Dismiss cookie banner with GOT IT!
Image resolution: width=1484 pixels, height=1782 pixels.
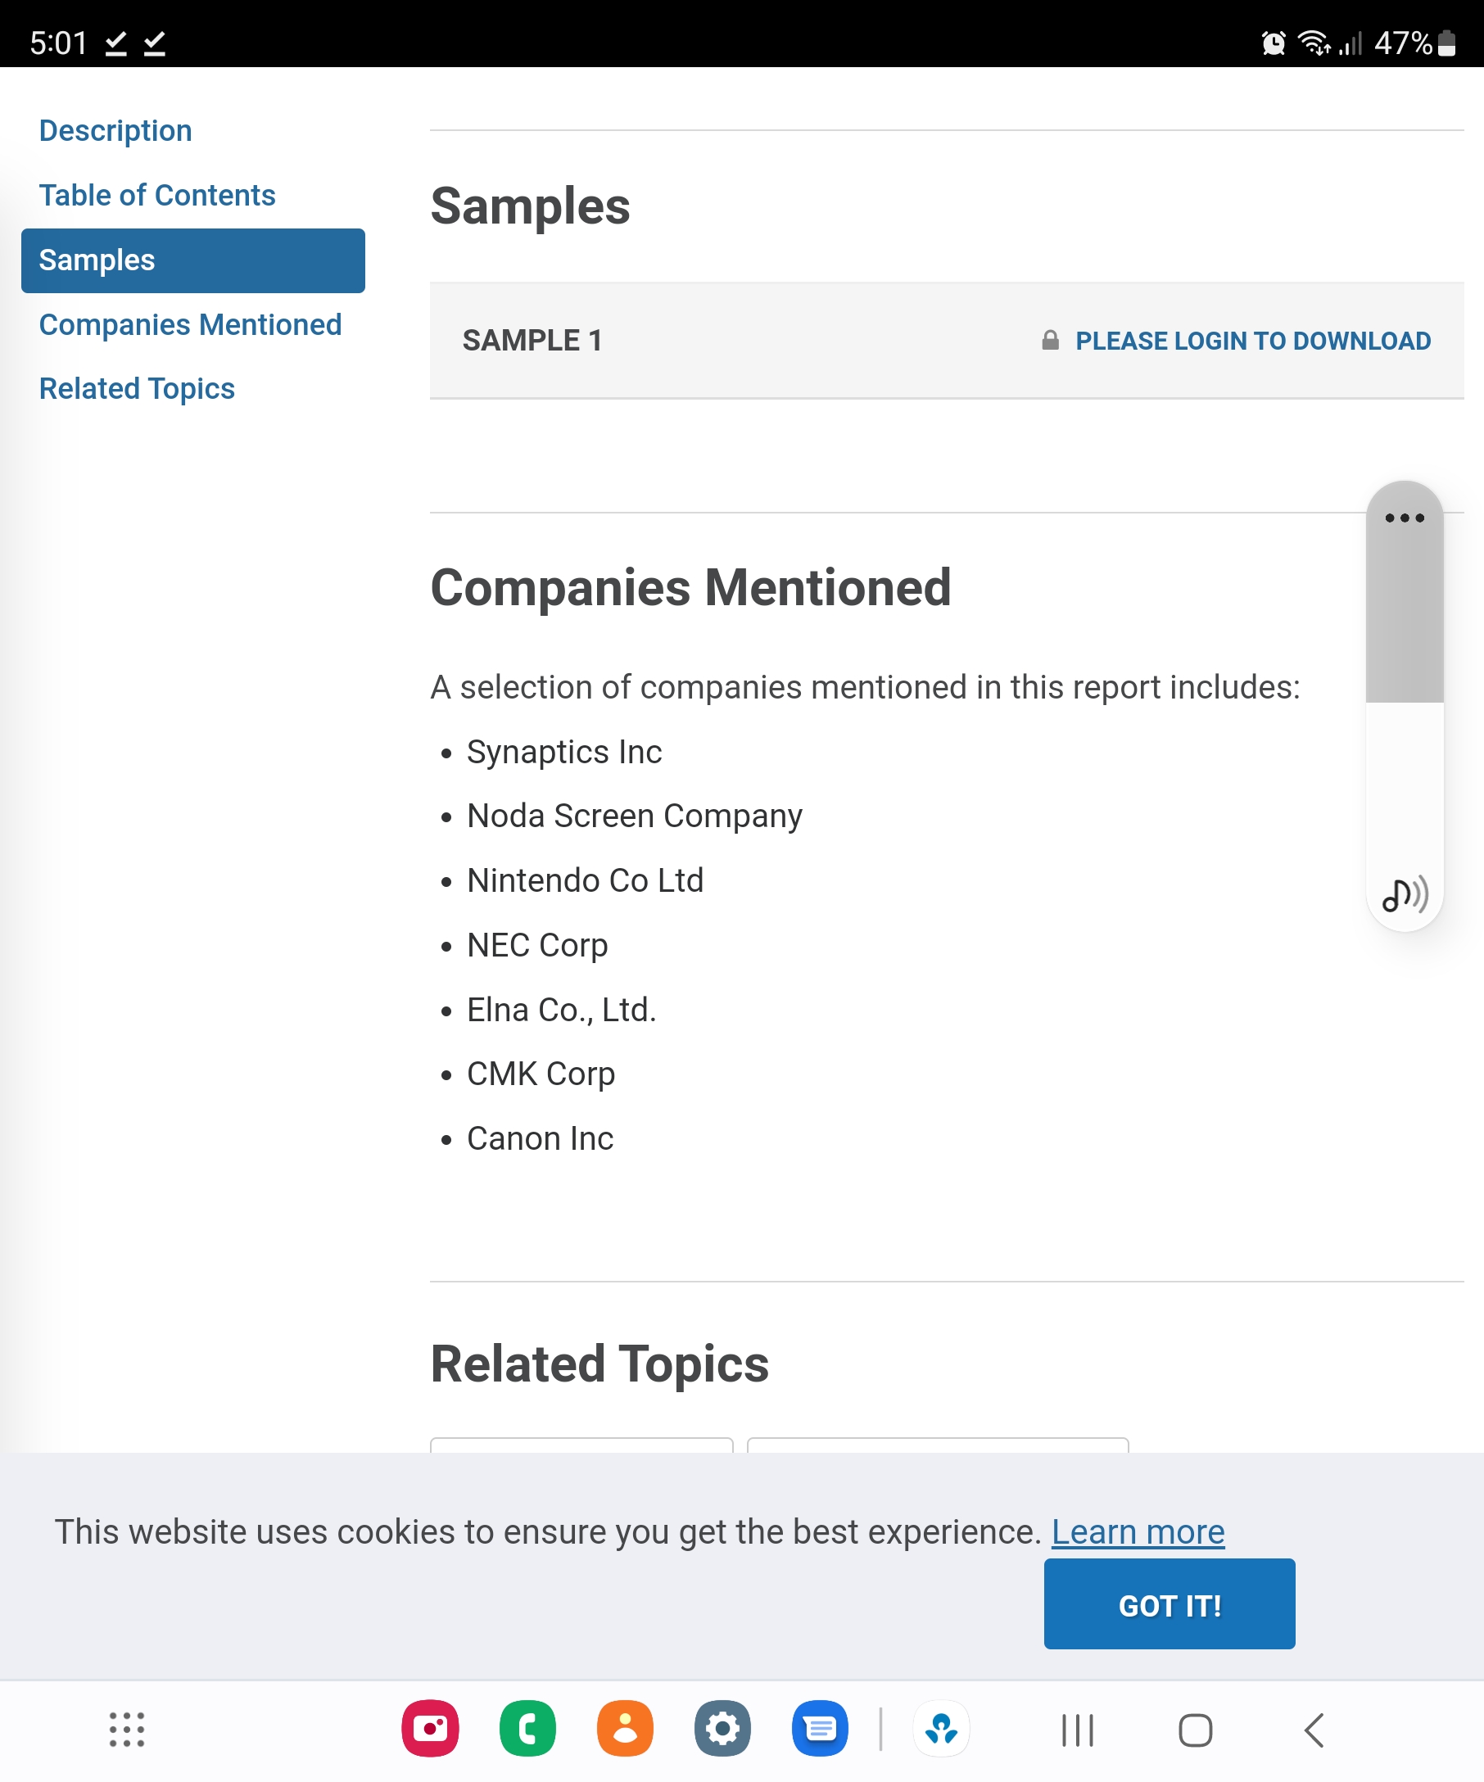1170,1604
